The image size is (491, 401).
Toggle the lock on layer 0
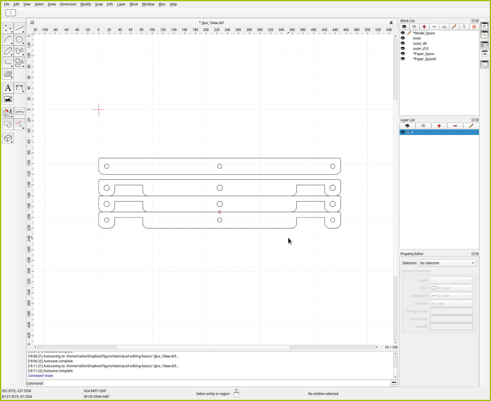[408, 132]
